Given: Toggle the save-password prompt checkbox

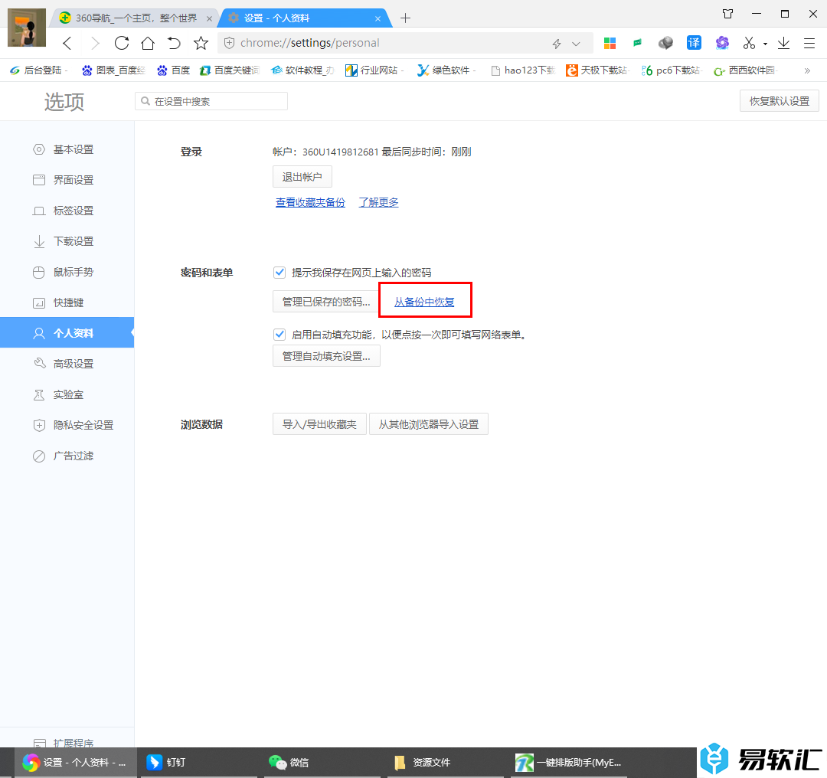Looking at the screenshot, I should [279, 273].
